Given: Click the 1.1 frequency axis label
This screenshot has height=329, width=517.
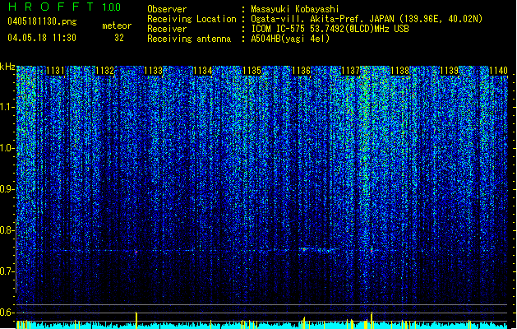Looking at the screenshot, I should point(7,107).
